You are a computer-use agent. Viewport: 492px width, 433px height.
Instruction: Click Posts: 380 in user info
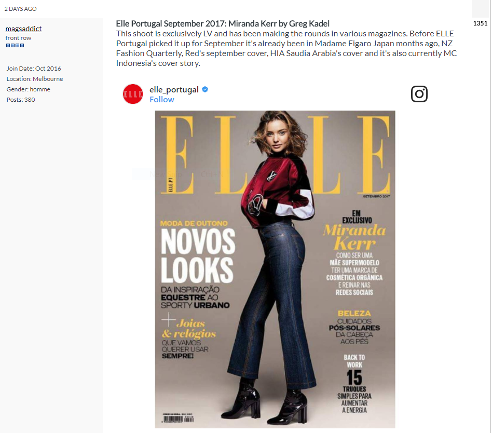(x=21, y=100)
